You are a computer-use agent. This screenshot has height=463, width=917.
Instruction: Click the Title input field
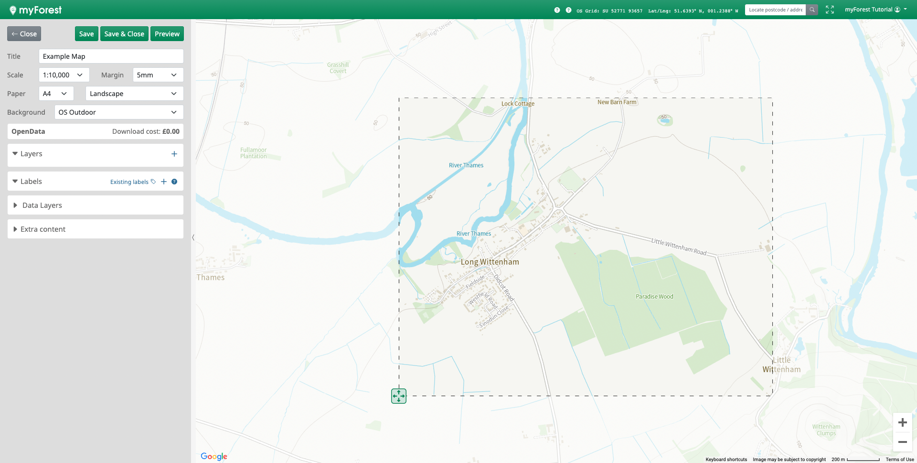[x=111, y=56]
